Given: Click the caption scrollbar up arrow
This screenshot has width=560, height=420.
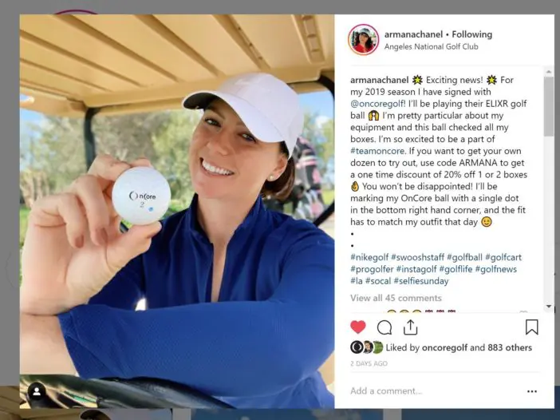Looking at the screenshot, I should 549,73.
